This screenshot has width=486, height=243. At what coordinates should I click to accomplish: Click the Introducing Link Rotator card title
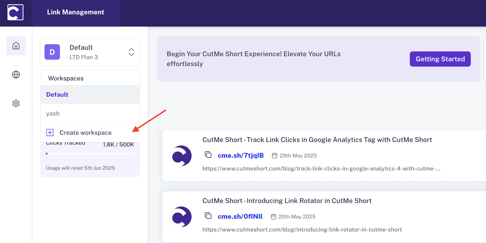(287, 201)
